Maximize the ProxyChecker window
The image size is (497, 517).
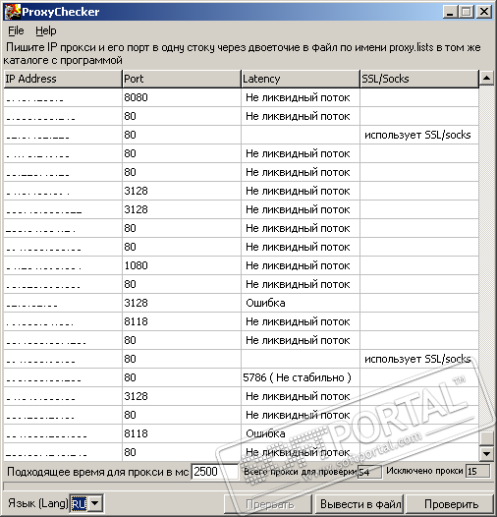(x=467, y=12)
